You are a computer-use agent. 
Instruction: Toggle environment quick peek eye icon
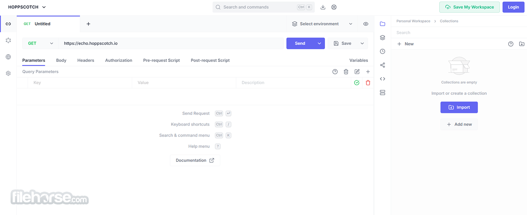(x=366, y=24)
